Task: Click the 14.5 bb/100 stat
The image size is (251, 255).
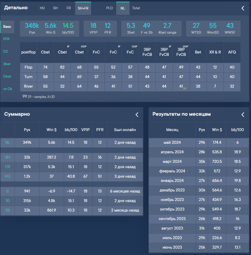Action: 68,28
